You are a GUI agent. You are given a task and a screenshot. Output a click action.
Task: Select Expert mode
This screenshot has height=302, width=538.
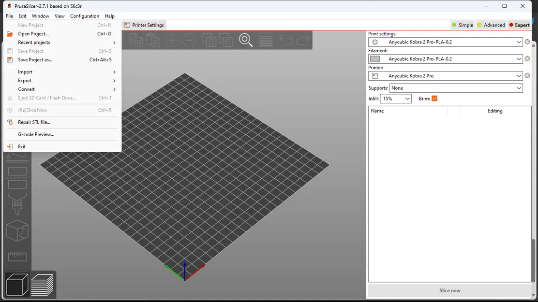(x=520, y=25)
